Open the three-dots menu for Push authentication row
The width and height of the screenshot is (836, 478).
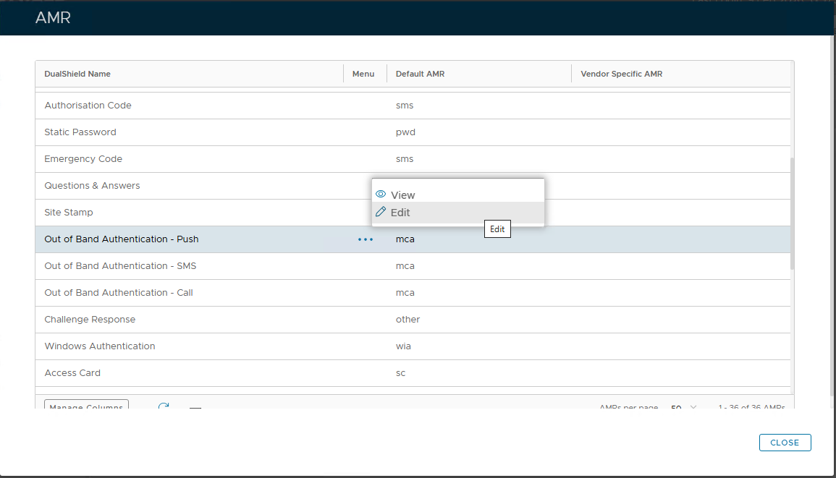365,239
